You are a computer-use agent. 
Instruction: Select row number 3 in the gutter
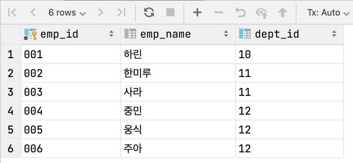point(11,92)
